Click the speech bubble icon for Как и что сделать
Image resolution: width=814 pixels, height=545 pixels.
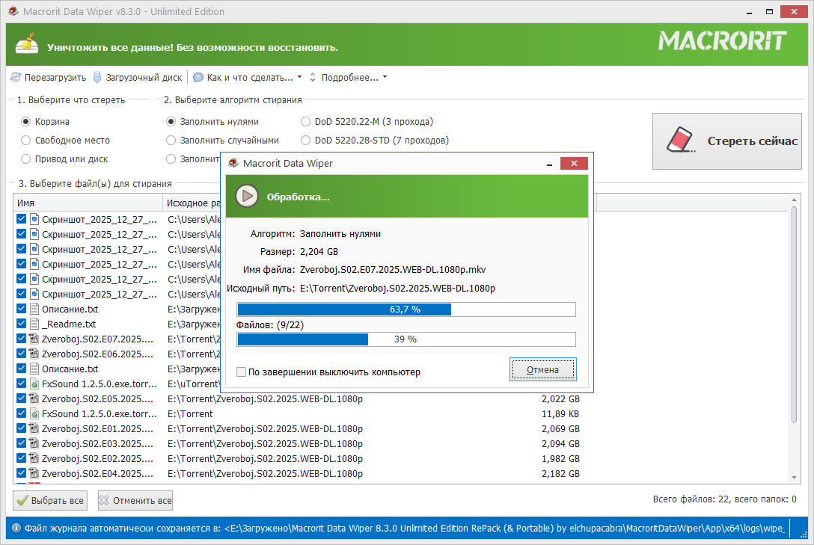[198, 77]
